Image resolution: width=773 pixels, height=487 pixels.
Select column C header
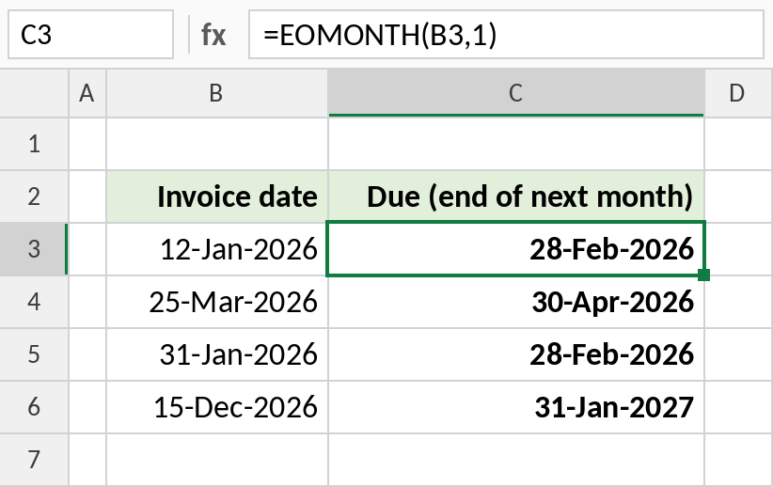516,93
